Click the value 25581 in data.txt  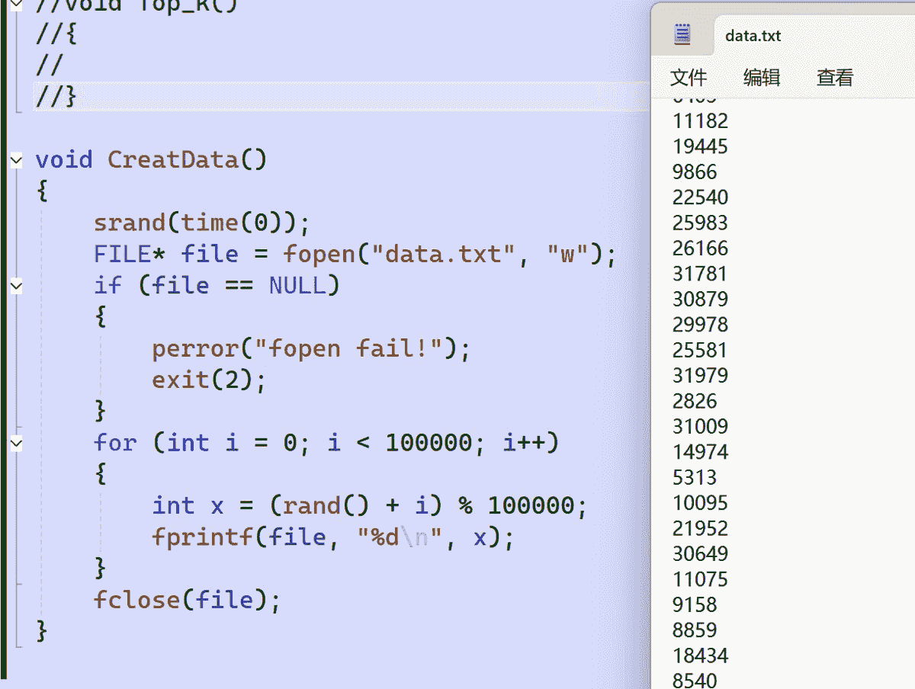tap(700, 350)
